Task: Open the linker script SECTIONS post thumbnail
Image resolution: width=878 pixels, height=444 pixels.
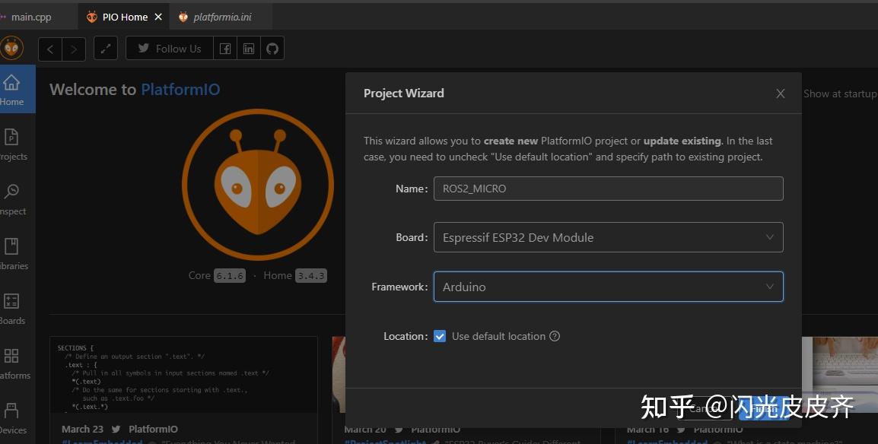Action: pyautogui.click(x=183, y=376)
